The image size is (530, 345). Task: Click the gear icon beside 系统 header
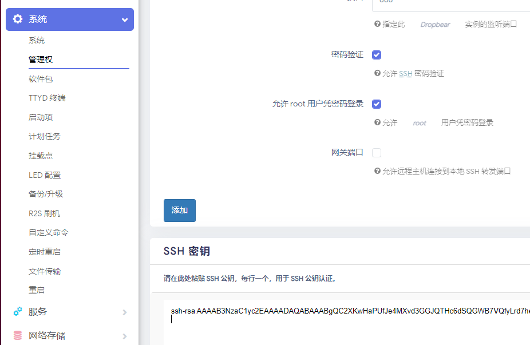tap(18, 19)
